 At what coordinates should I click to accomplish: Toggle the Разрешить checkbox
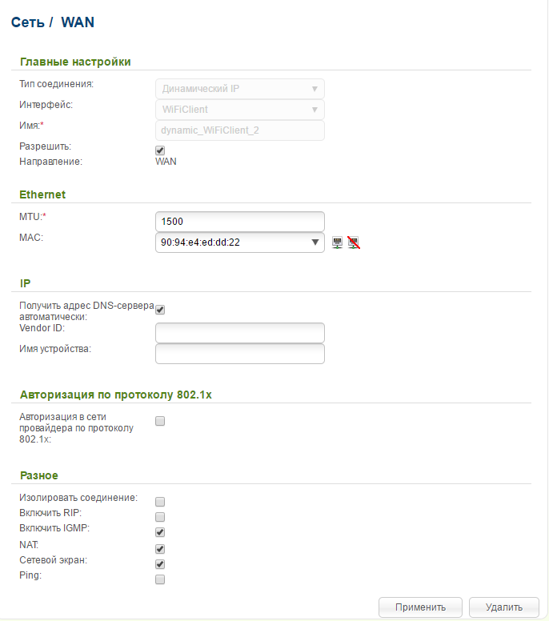160,150
